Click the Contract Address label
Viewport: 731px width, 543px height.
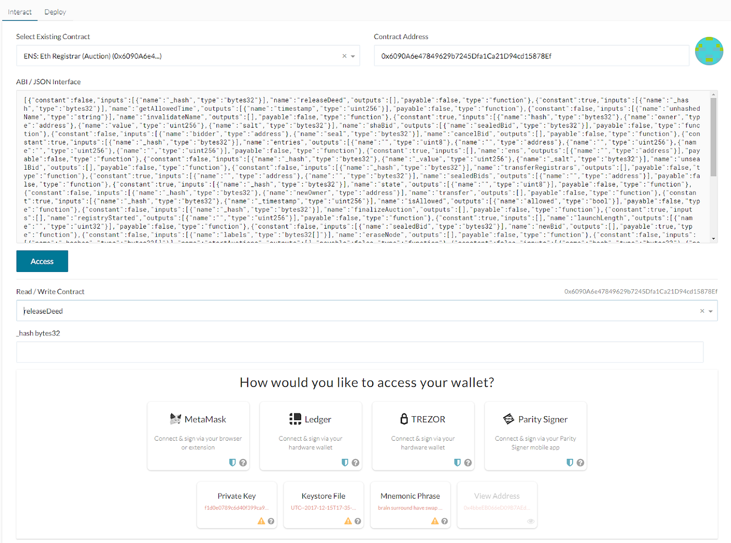(401, 37)
